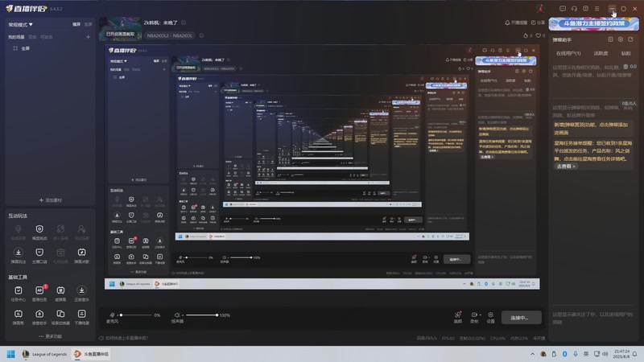Open the message icon in the title bar
Screen dimensions: 644x362
coord(563,9)
